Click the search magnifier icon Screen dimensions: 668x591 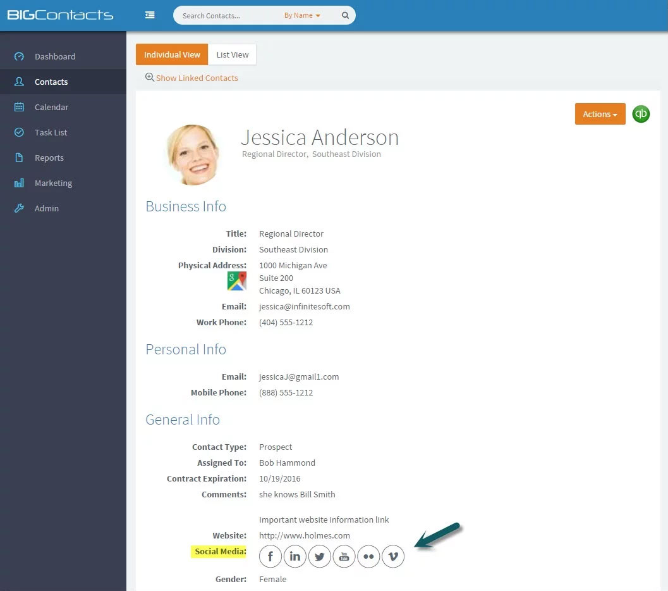pos(345,15)
